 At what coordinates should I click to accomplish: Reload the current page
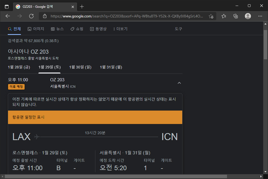tap(31, 16)
